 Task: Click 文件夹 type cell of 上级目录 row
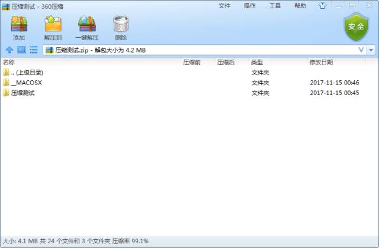(x=261, y=72)
